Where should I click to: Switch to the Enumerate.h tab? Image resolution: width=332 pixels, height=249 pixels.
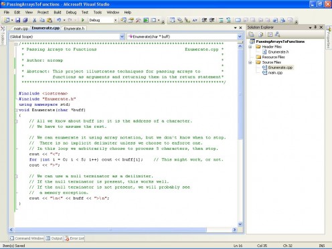pos(74,28)
